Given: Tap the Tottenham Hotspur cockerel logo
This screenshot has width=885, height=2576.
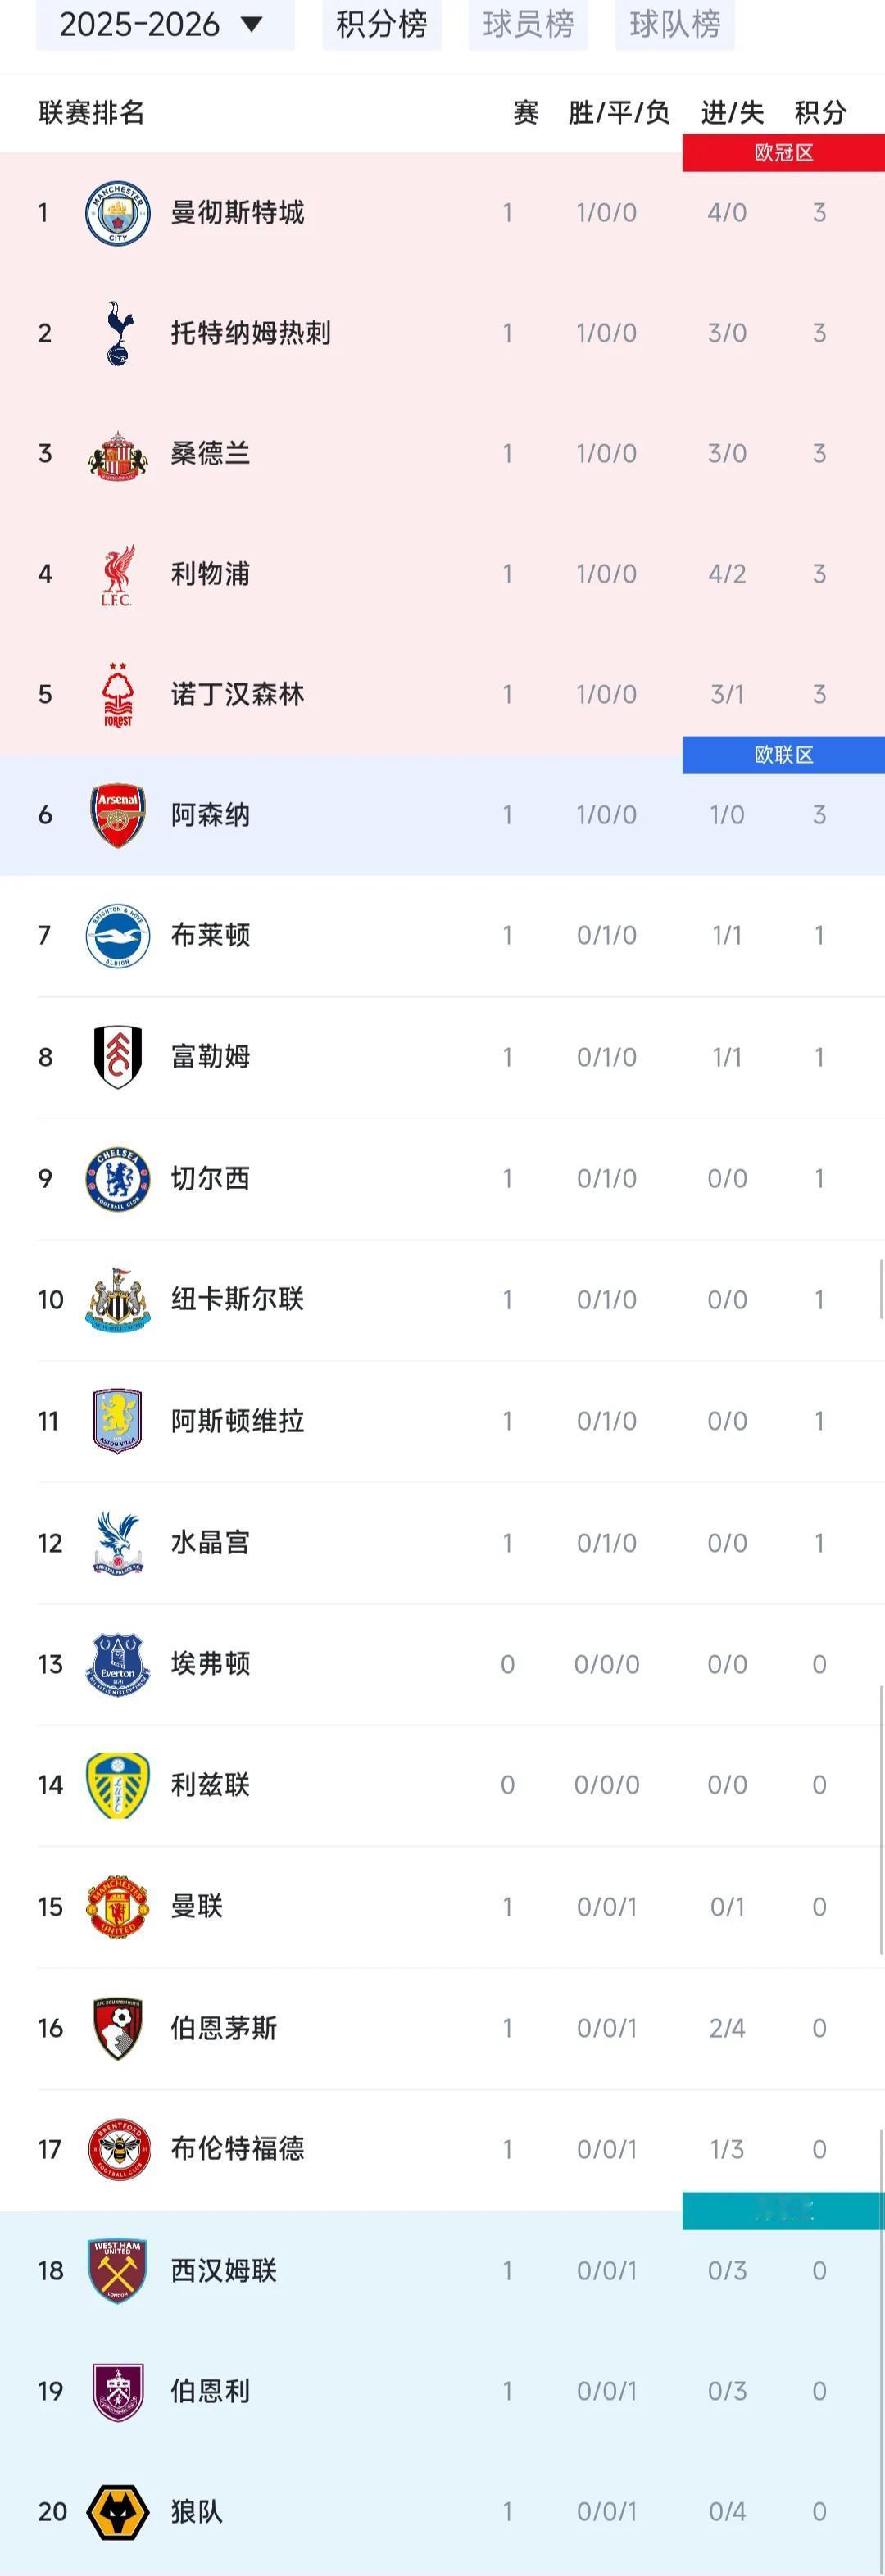Looking at the screenshot, I should [118, 333].
